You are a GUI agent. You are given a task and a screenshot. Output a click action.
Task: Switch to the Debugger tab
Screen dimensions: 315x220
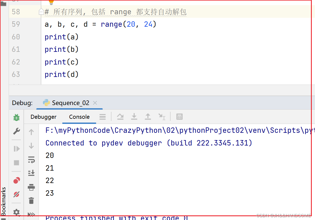43,117
